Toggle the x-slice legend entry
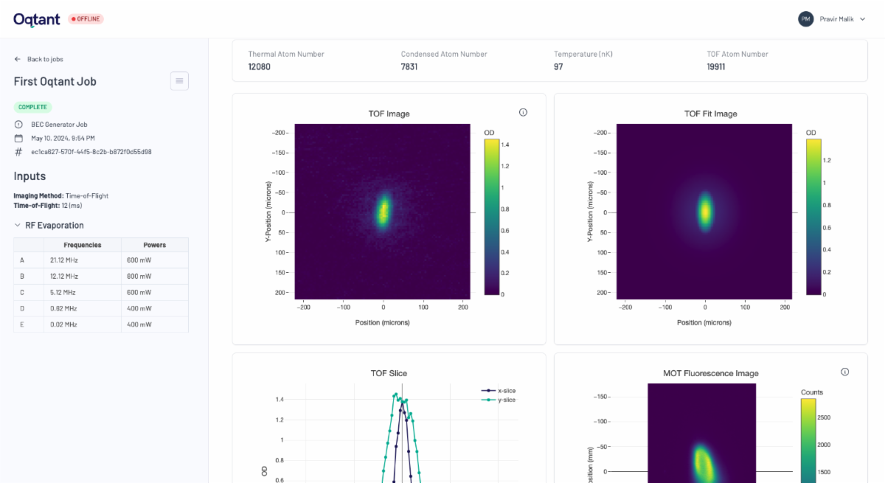The image size is (885, 483). (x=499, y=390)
